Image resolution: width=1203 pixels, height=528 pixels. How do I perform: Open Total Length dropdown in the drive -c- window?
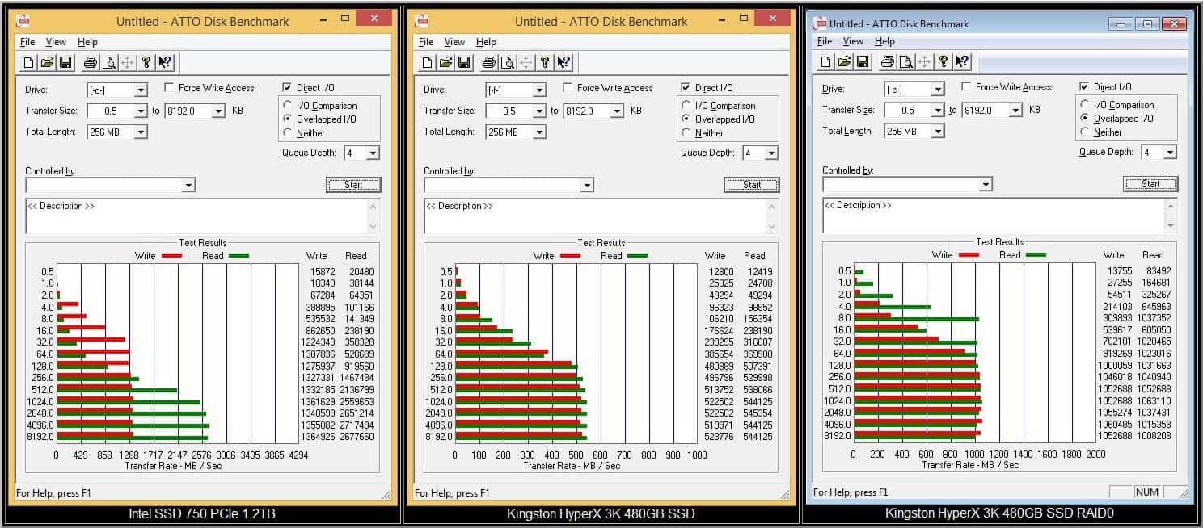point(938,132)
